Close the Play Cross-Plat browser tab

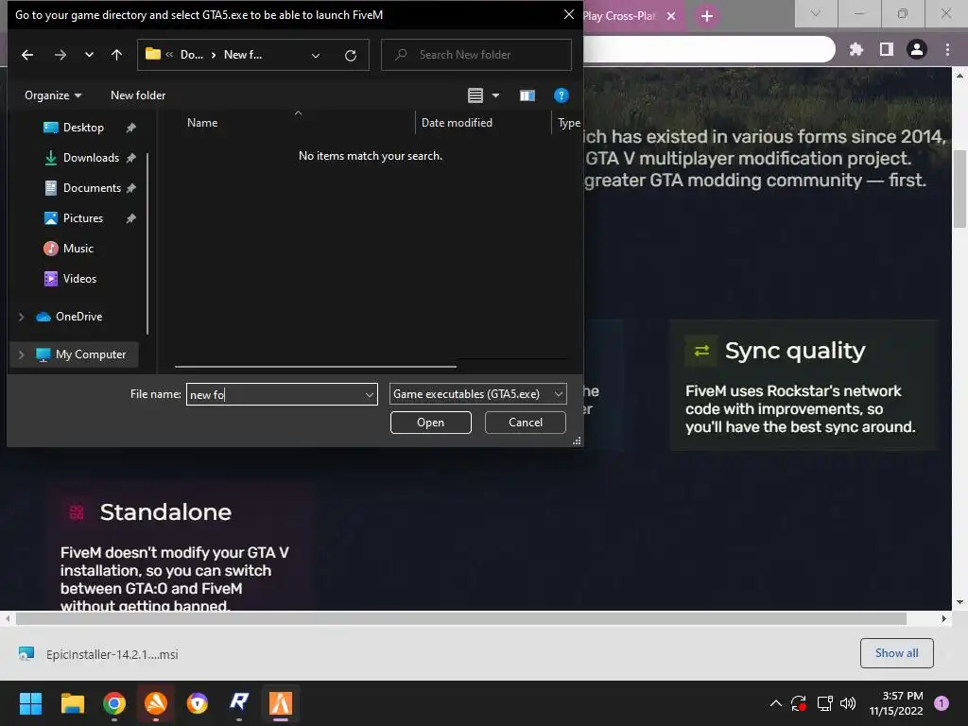point(671,16)
